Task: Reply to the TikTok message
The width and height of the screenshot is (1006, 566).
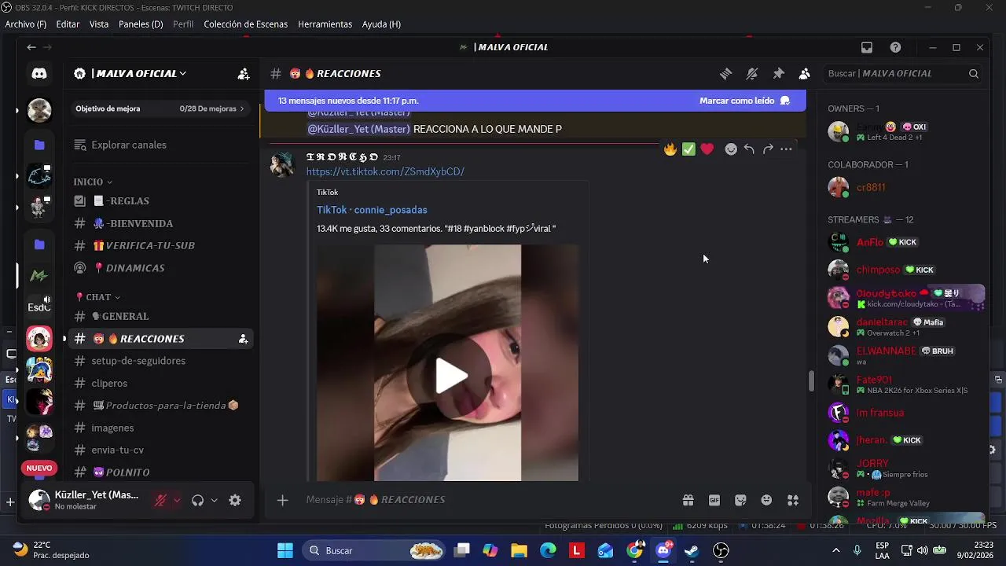Action: click(749, 149)
